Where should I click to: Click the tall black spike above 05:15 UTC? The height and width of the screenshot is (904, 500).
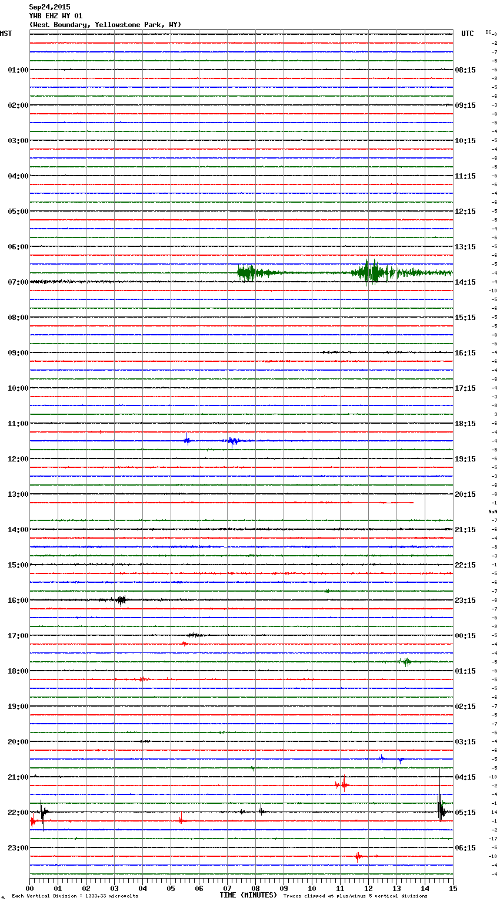pos(440,796)
